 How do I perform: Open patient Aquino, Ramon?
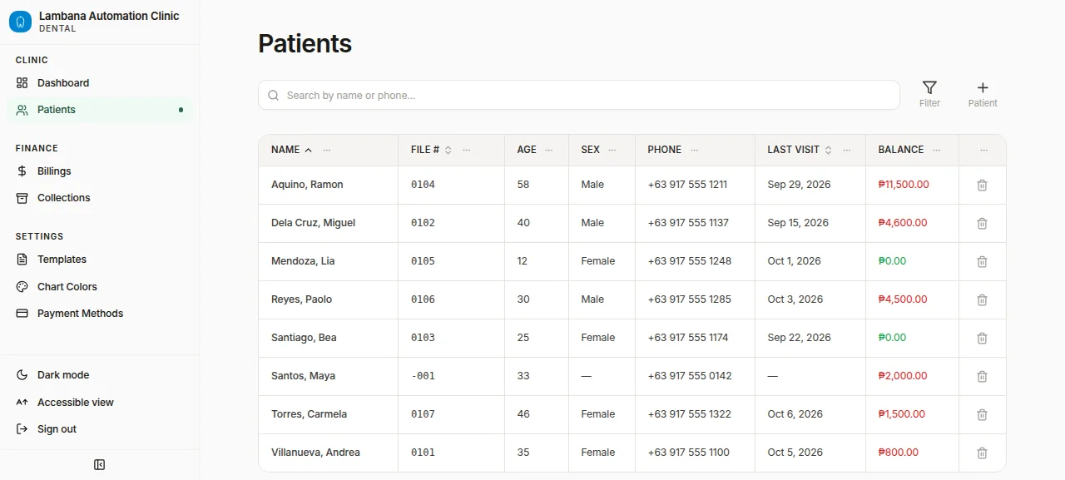(x=307, y=185)
